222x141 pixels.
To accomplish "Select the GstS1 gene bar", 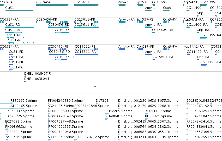I will pyautogui.click(x=19, y=10).
